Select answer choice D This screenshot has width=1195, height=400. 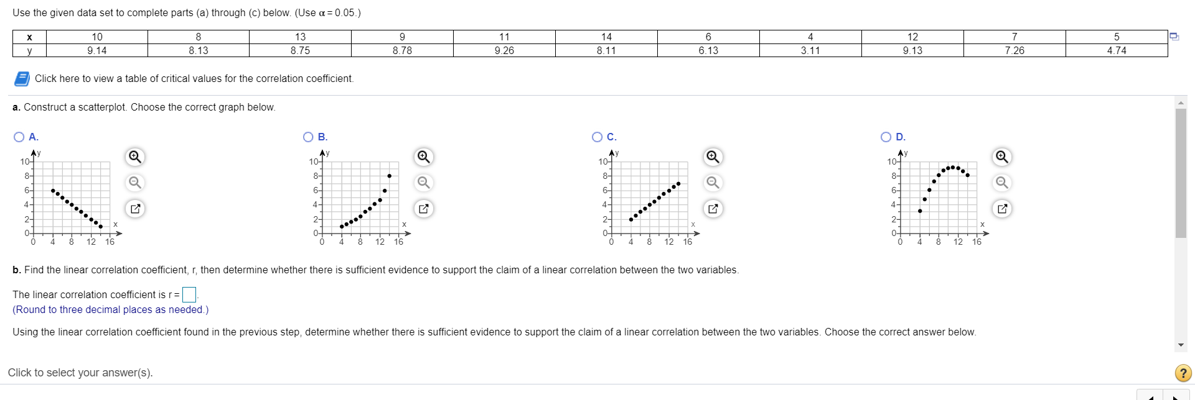(x=886, y=137)
